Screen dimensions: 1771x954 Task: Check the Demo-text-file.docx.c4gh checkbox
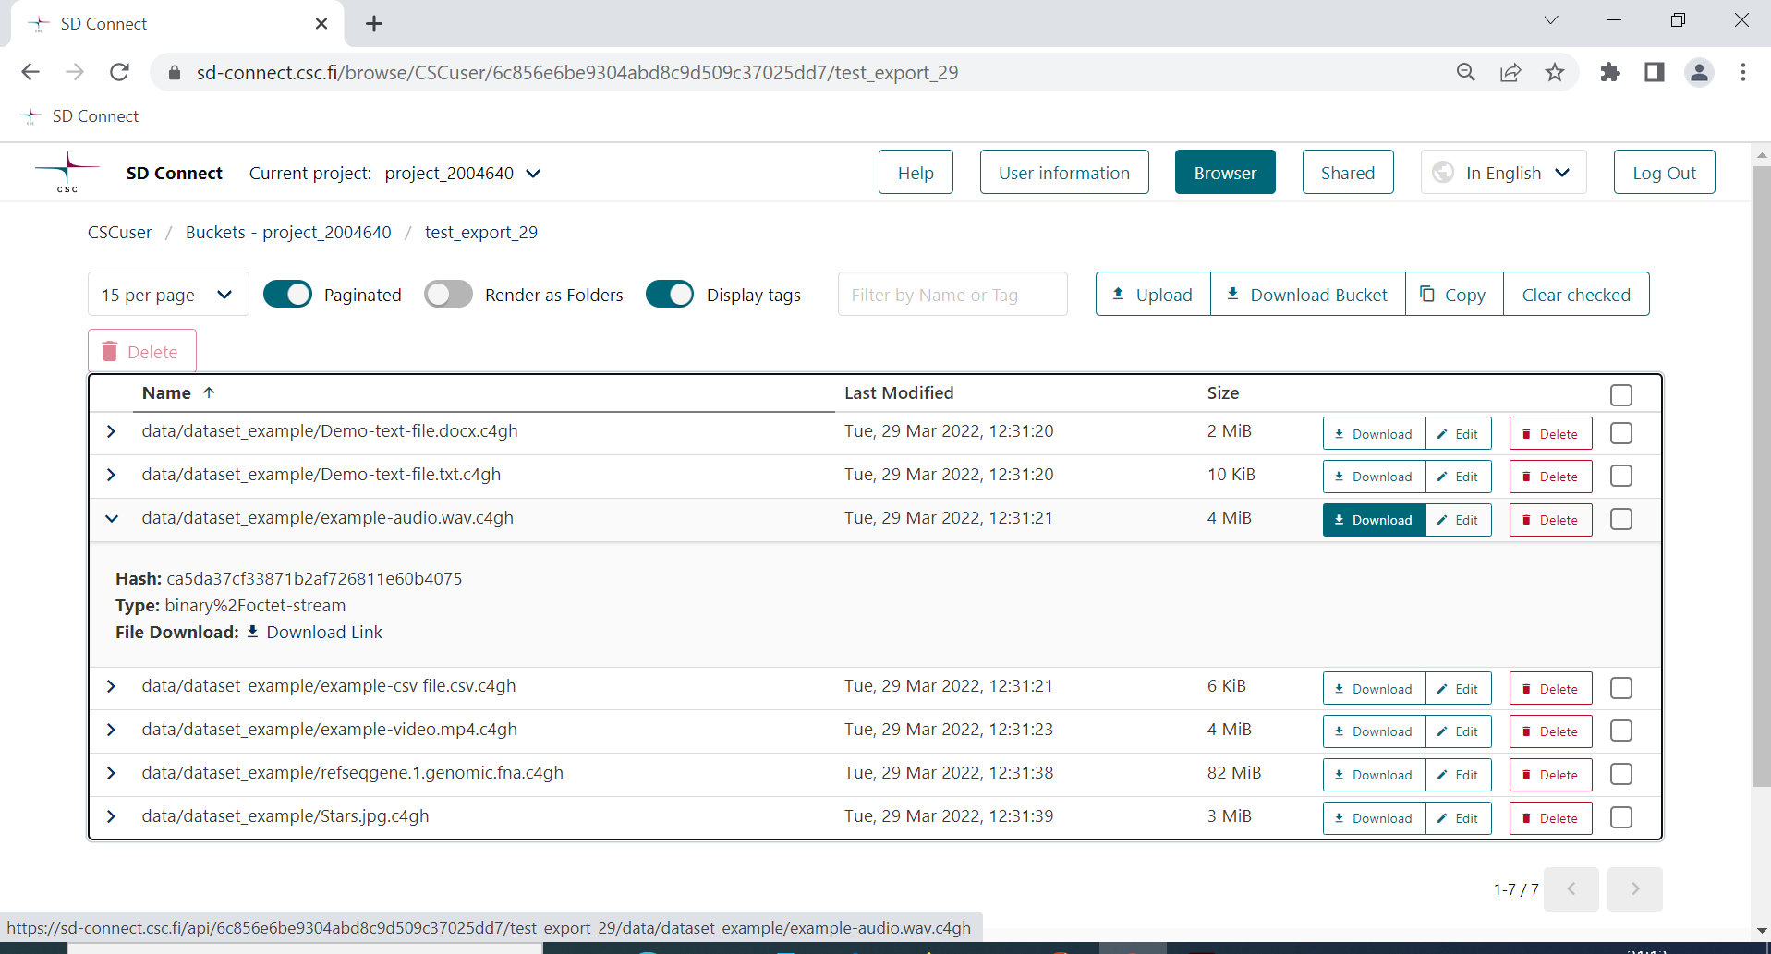[x=1621, y=433]
